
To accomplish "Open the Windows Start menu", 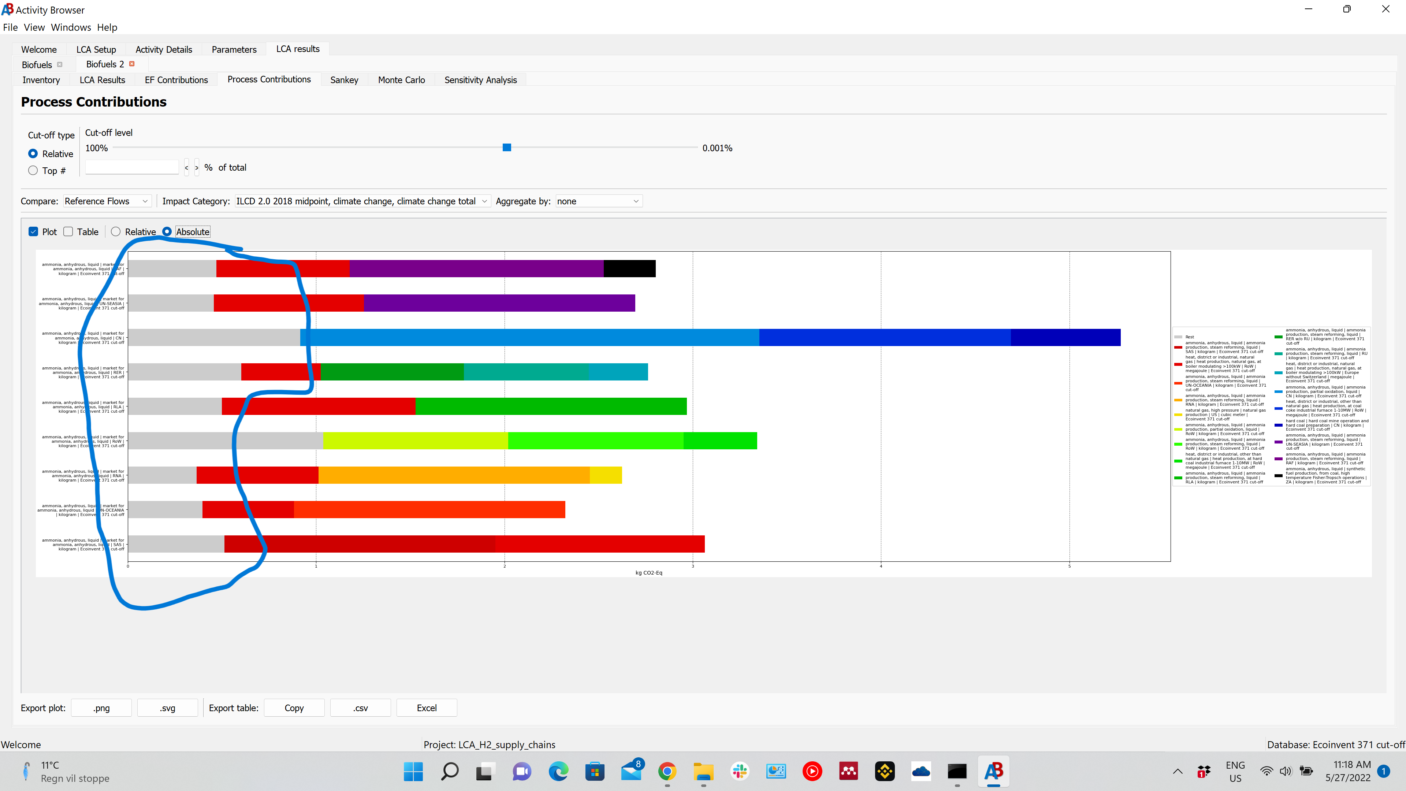I will tap(413, 771).
